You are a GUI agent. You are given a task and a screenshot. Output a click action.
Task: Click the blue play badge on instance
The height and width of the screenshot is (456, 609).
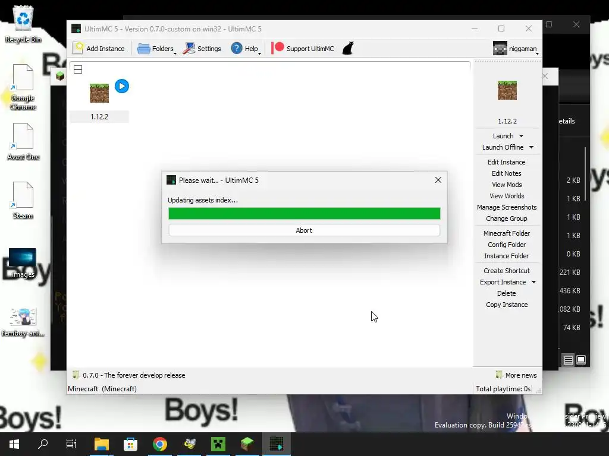coord(122,86)
